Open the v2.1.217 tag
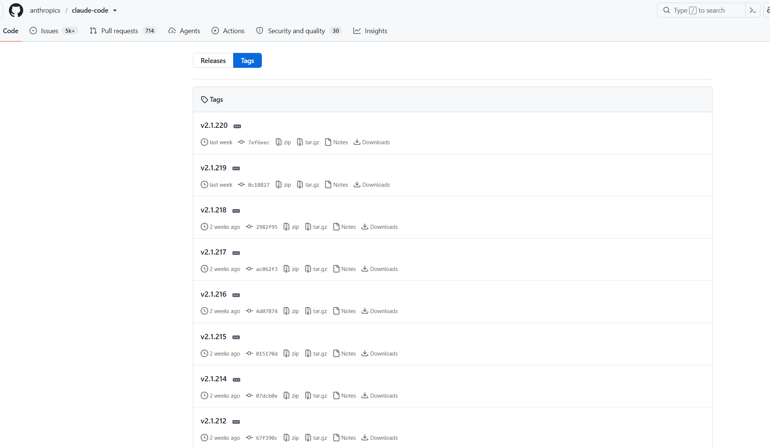Image resolution: width=770 pixels, height=448 pixels. 213,252
